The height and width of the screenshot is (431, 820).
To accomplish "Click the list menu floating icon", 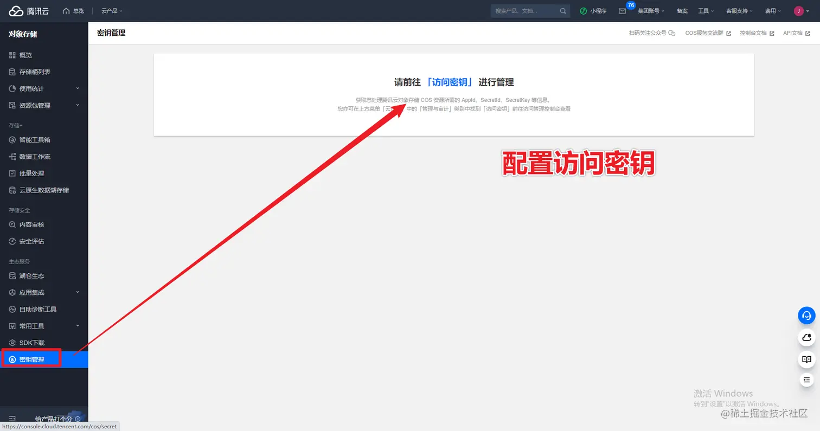I will pos(806,380).
